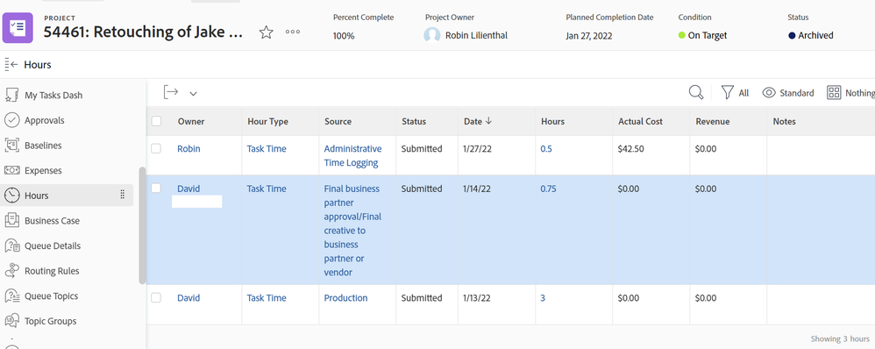Open Routing Rules section
The width and height of the screenshot is (875, 349).
click(x=52, y=271)
